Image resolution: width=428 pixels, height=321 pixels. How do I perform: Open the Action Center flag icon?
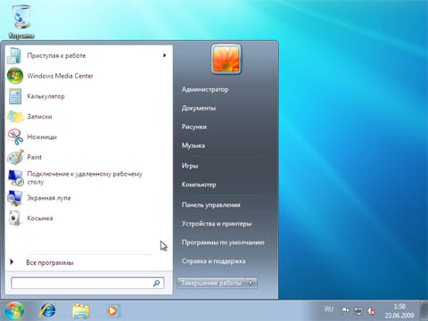coord(345,310)
